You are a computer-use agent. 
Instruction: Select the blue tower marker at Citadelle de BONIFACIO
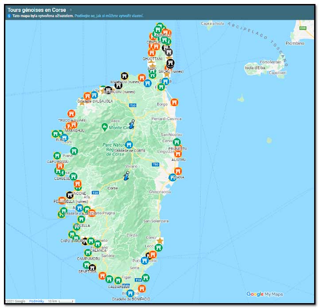130,293
